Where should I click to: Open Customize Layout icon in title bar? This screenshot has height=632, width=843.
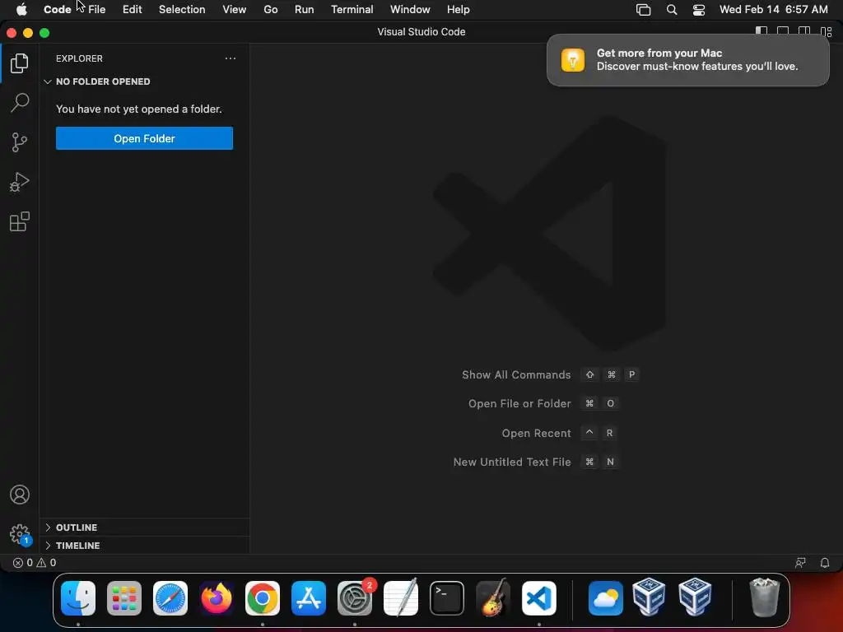tap(826, 32)
